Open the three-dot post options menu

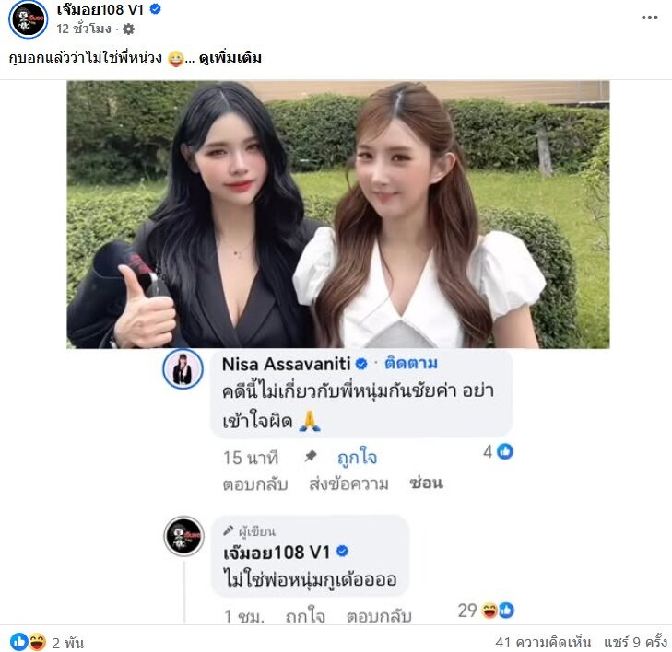point(649,17)
